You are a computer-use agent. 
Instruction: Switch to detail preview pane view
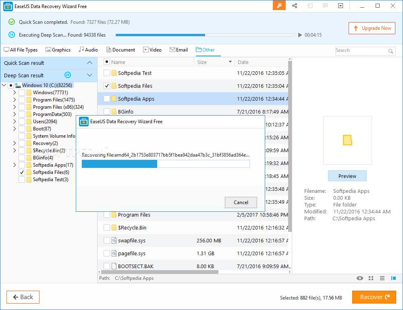(x=393, y=278)
